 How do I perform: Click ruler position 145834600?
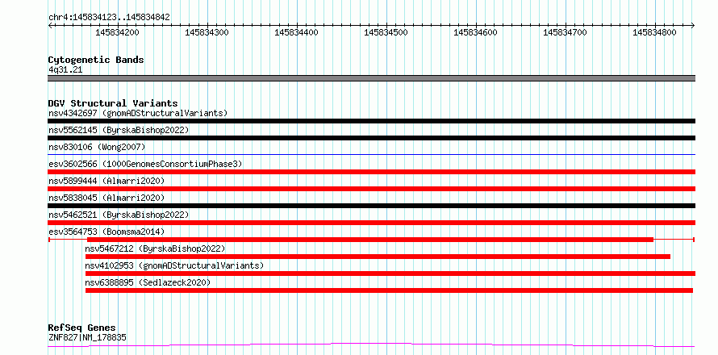click(475, 32)
